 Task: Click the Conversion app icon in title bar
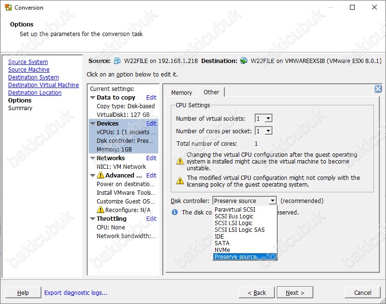(8, 7)
